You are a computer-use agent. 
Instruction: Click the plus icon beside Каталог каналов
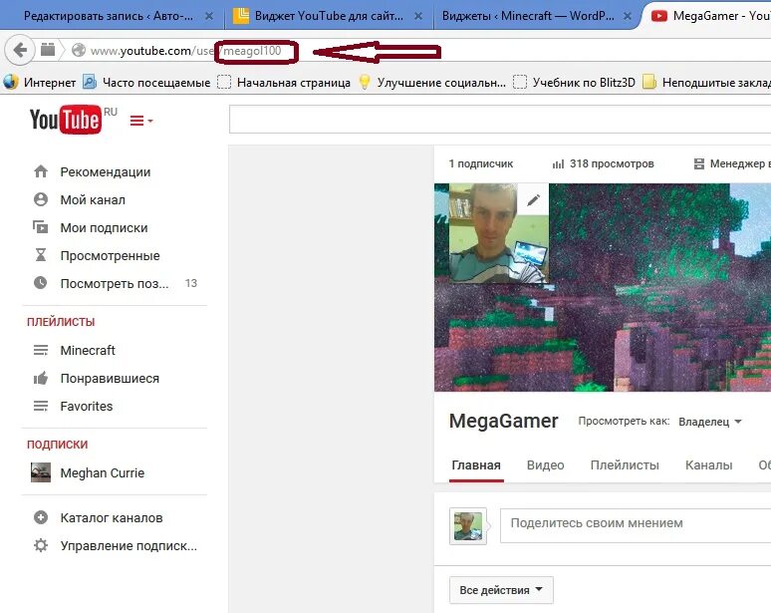click(41, 517)
